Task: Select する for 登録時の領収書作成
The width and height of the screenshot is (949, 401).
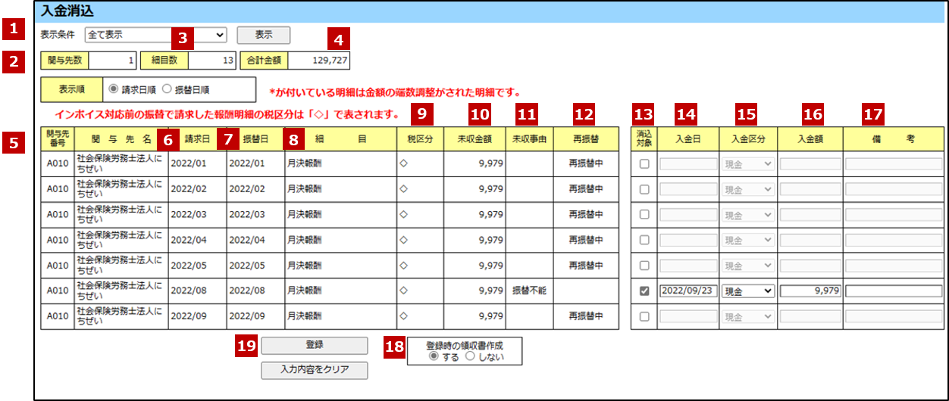Action: [x=434, y=357]
